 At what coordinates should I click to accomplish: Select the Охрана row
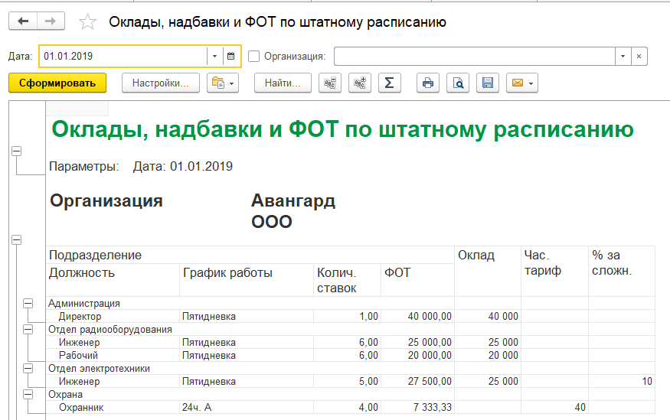250,395
